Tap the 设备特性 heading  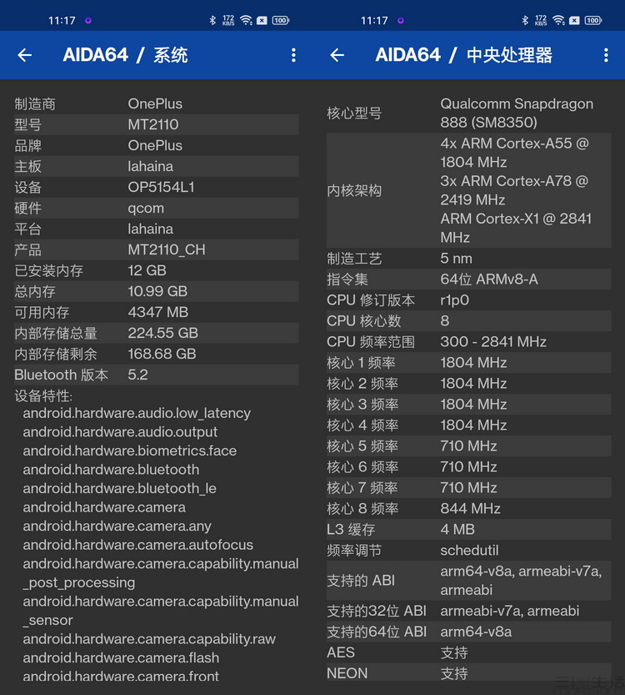tap(43, 395)
